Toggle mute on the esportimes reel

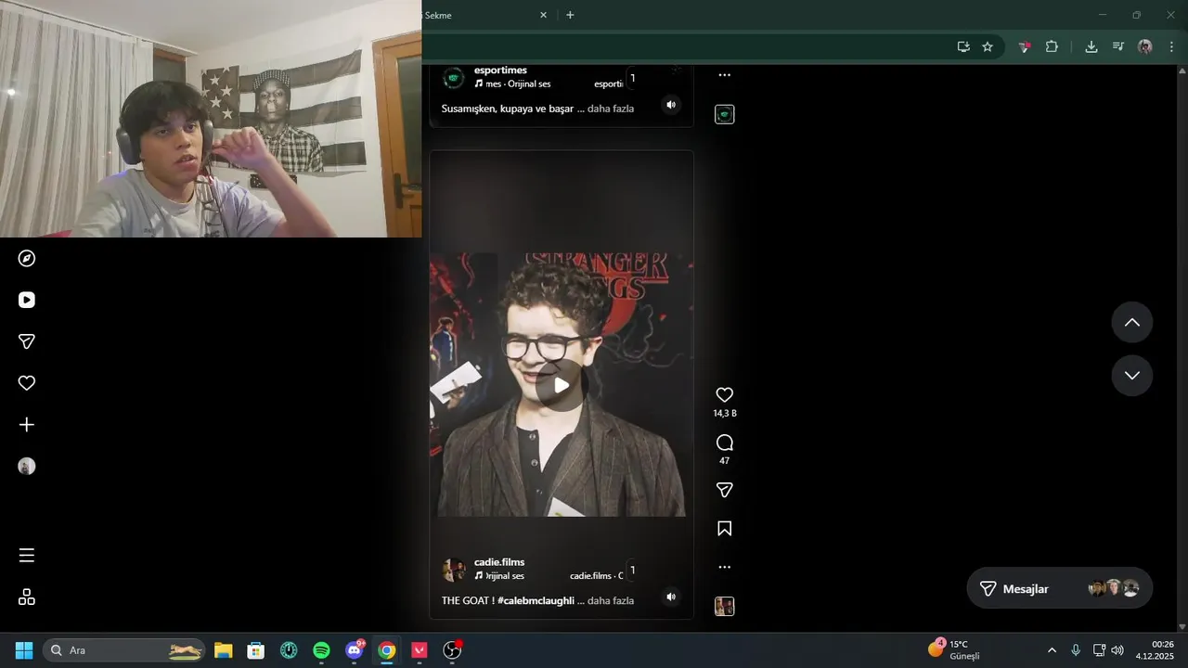click(671, 105)
